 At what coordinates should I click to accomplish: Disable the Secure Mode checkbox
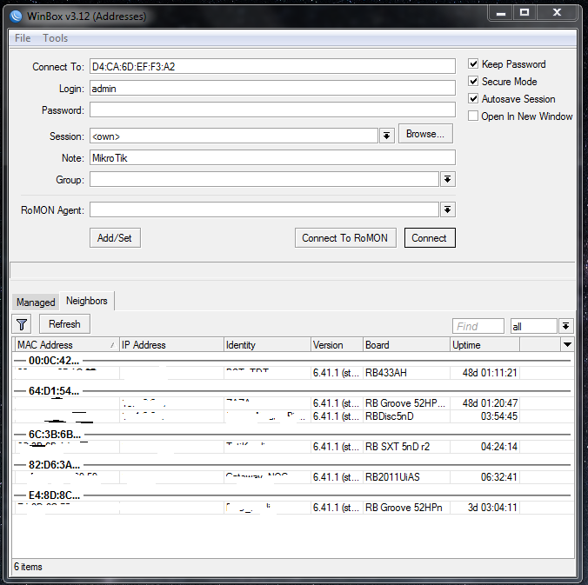[x=474, y=82]
